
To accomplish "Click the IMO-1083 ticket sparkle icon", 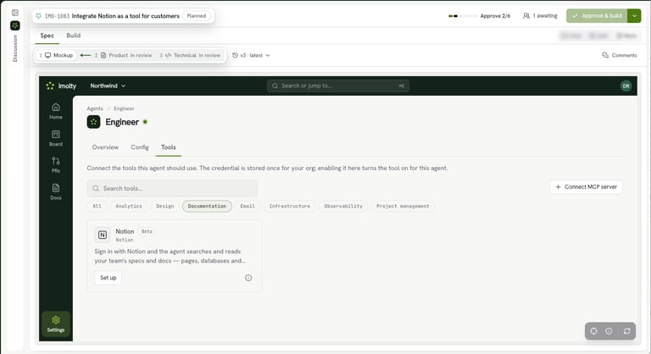I will (x=39, y=16).
